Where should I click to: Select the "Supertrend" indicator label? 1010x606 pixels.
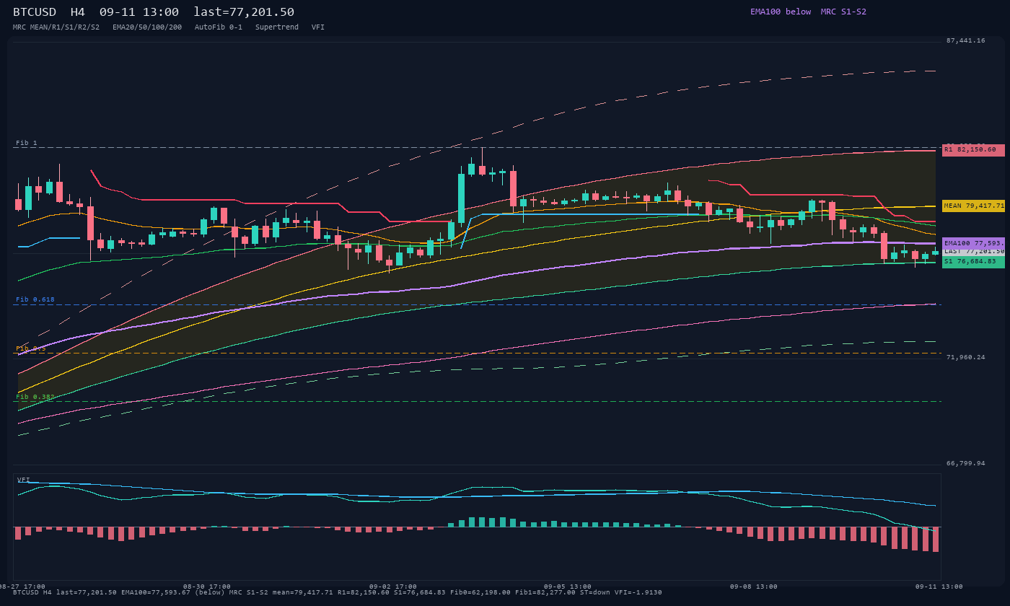[x=277, y=27]
